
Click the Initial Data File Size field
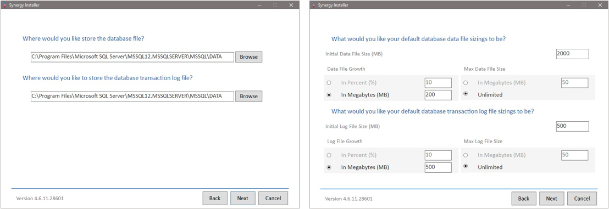[x=573, y=54]
